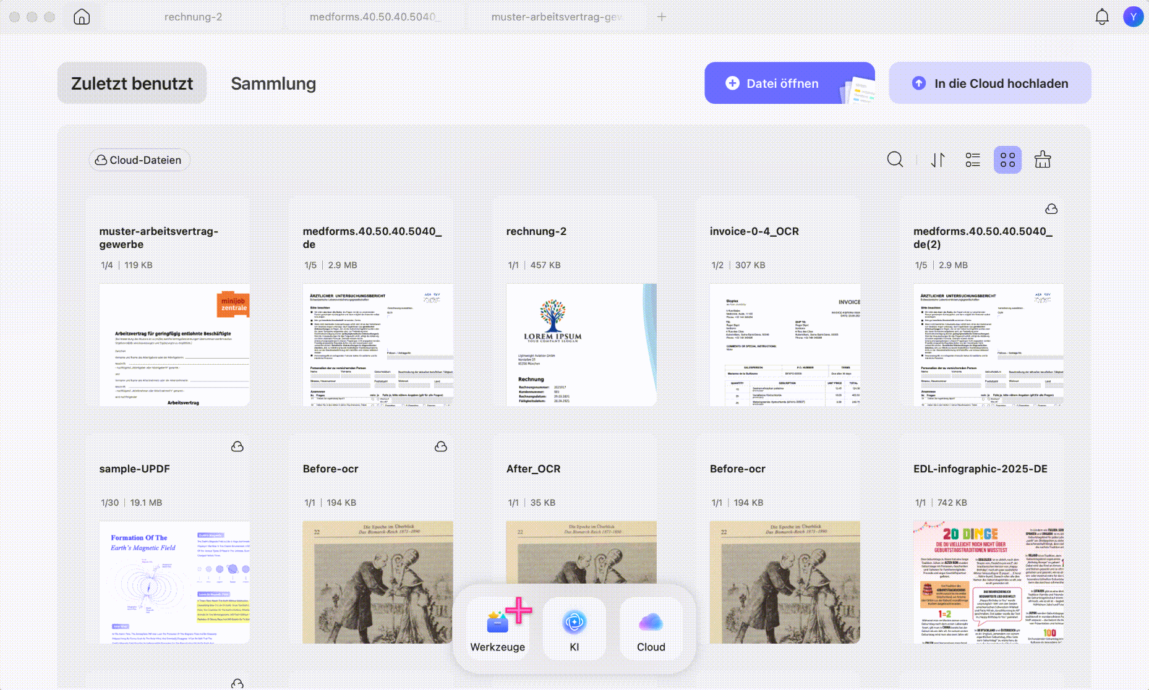1149x690 pixels.
Task: Click the 742 KB size label
Action: coord(952,503)
